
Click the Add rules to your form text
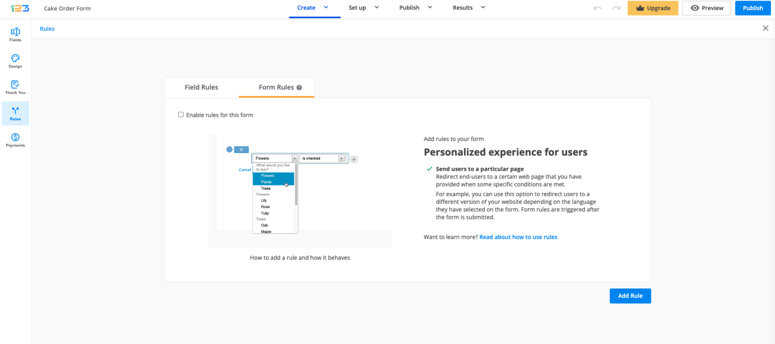(x=454, y=139)
